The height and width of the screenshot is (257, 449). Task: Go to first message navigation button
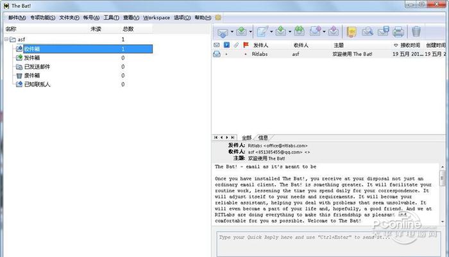point(216,138)
